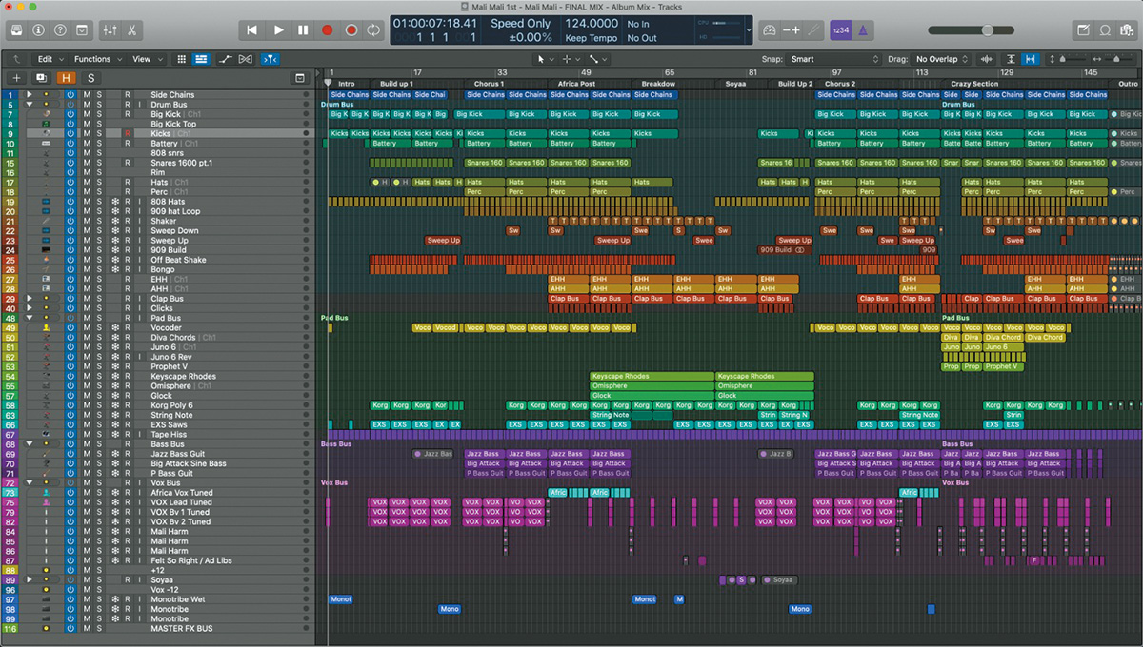Toggle Flex bowtie button

coord(246,59)
